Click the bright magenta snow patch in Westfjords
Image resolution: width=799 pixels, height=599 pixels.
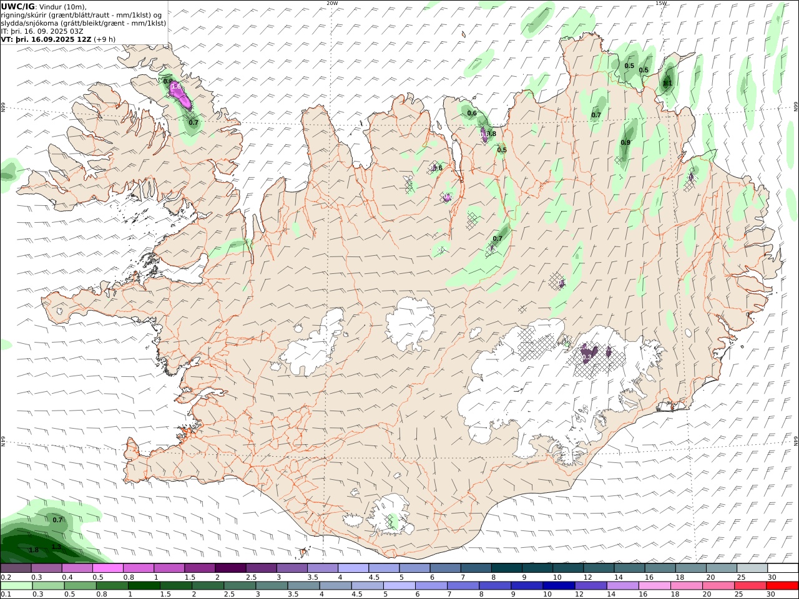tap(180, 94)
